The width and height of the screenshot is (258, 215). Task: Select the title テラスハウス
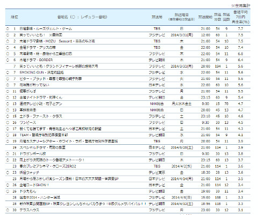tap(30, 210)
